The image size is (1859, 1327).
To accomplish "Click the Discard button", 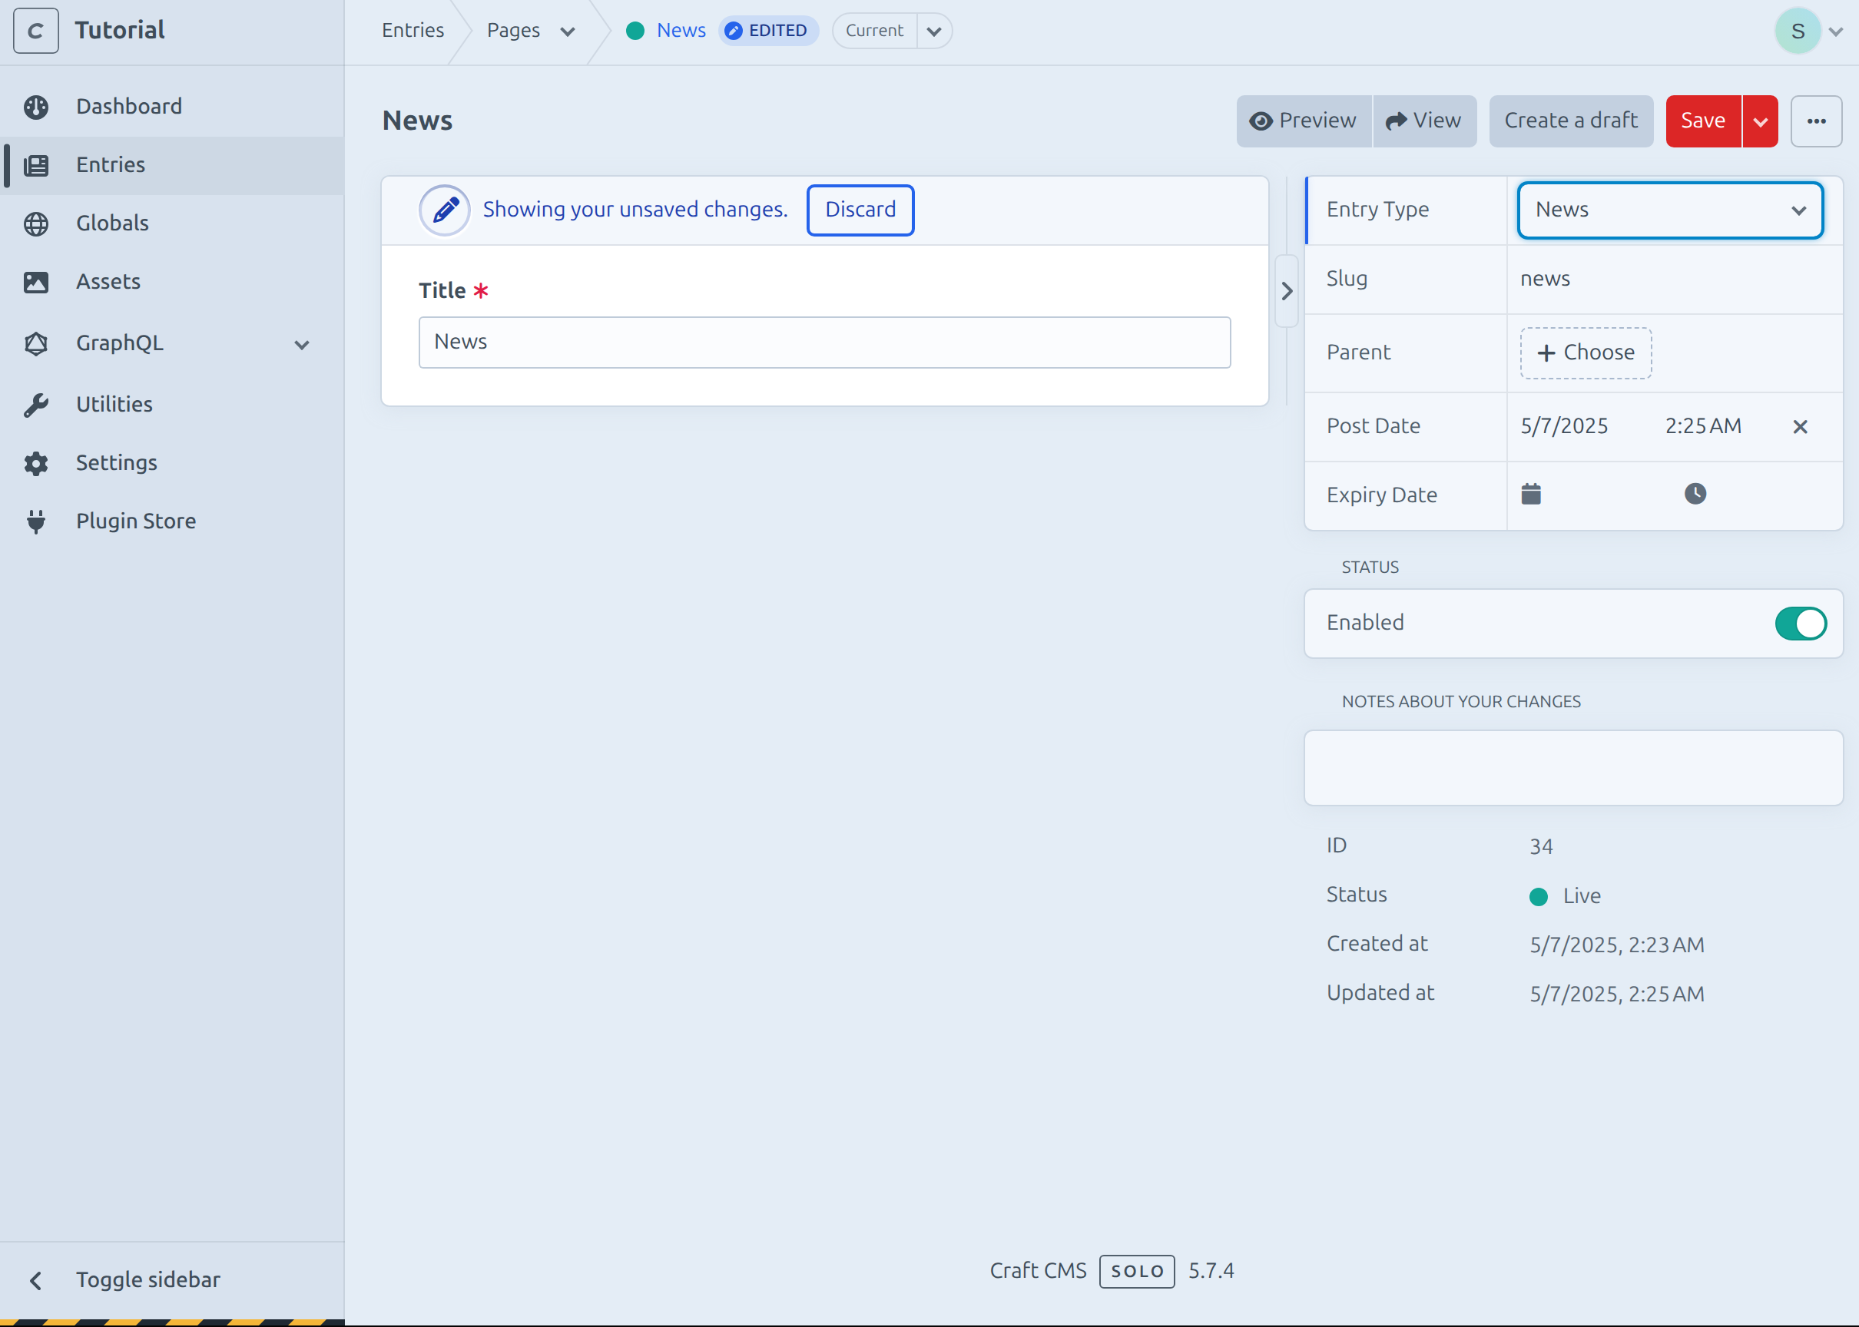I will [x=860, y=210].
